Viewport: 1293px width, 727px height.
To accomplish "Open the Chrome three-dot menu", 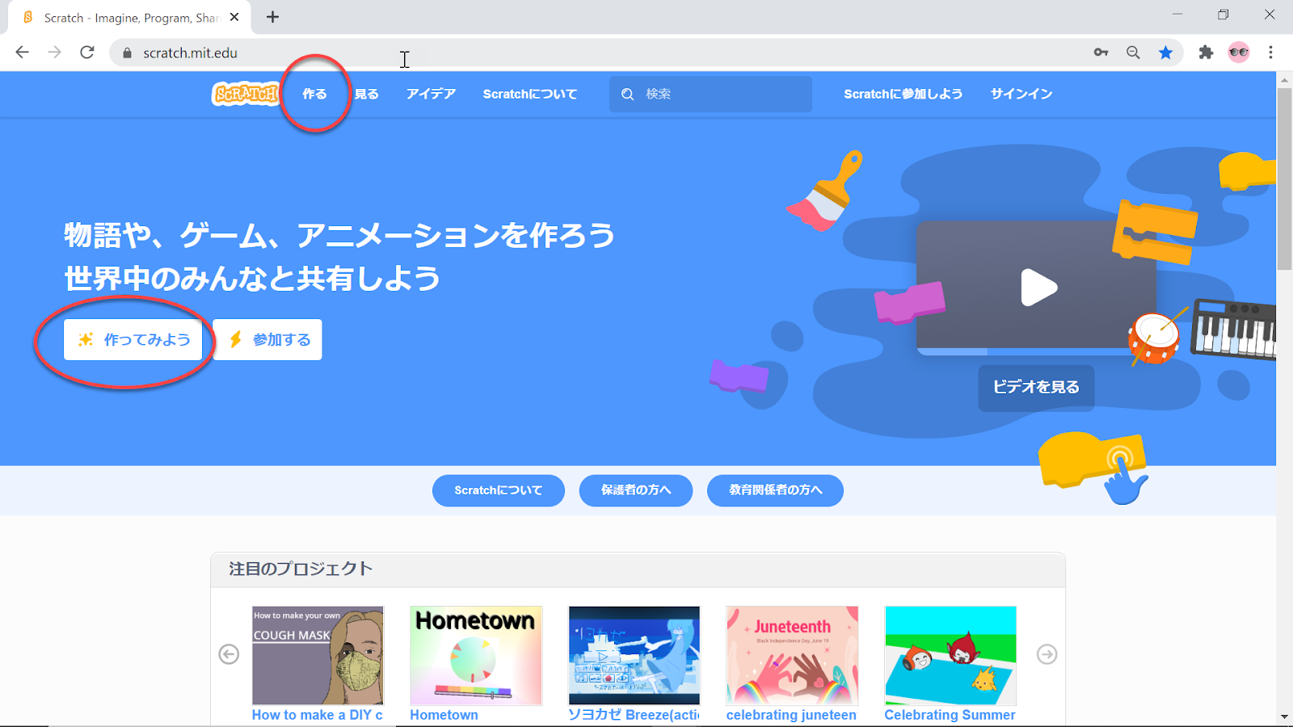I will pyautogui.click(x=1271, y=53).
